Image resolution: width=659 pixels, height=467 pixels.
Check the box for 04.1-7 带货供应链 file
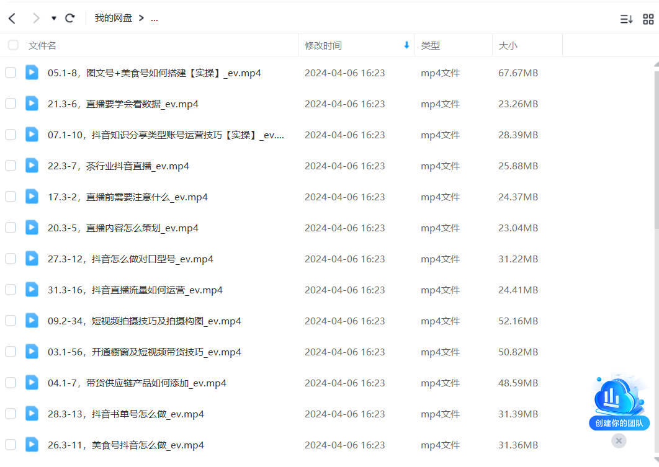11,383
